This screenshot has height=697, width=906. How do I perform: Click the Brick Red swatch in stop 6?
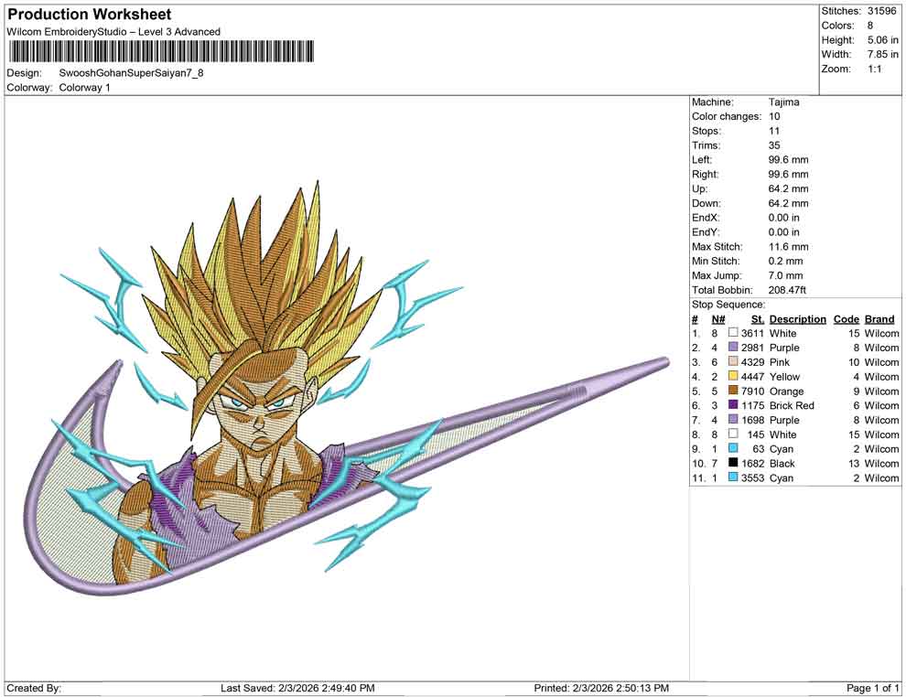(x=731, y=405)
